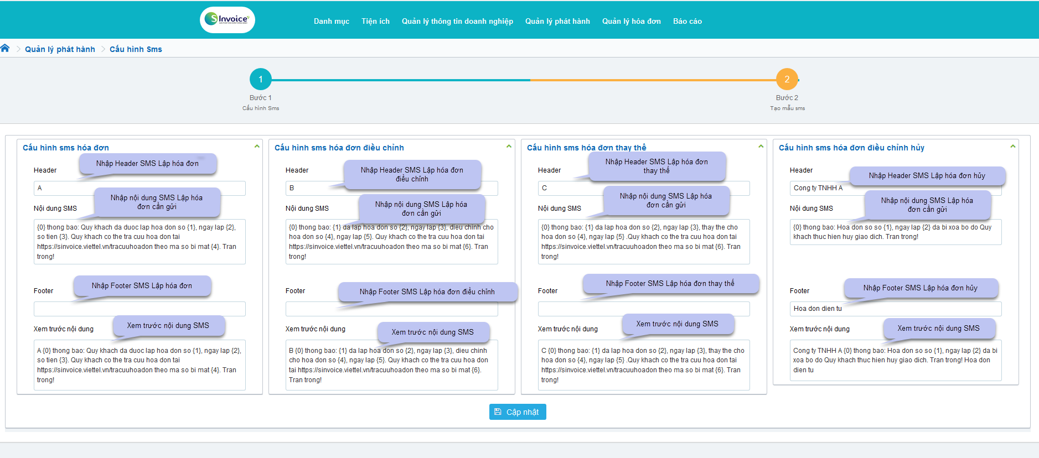Open the Quản lý hóa đơn menu

[x=631, y=22]
